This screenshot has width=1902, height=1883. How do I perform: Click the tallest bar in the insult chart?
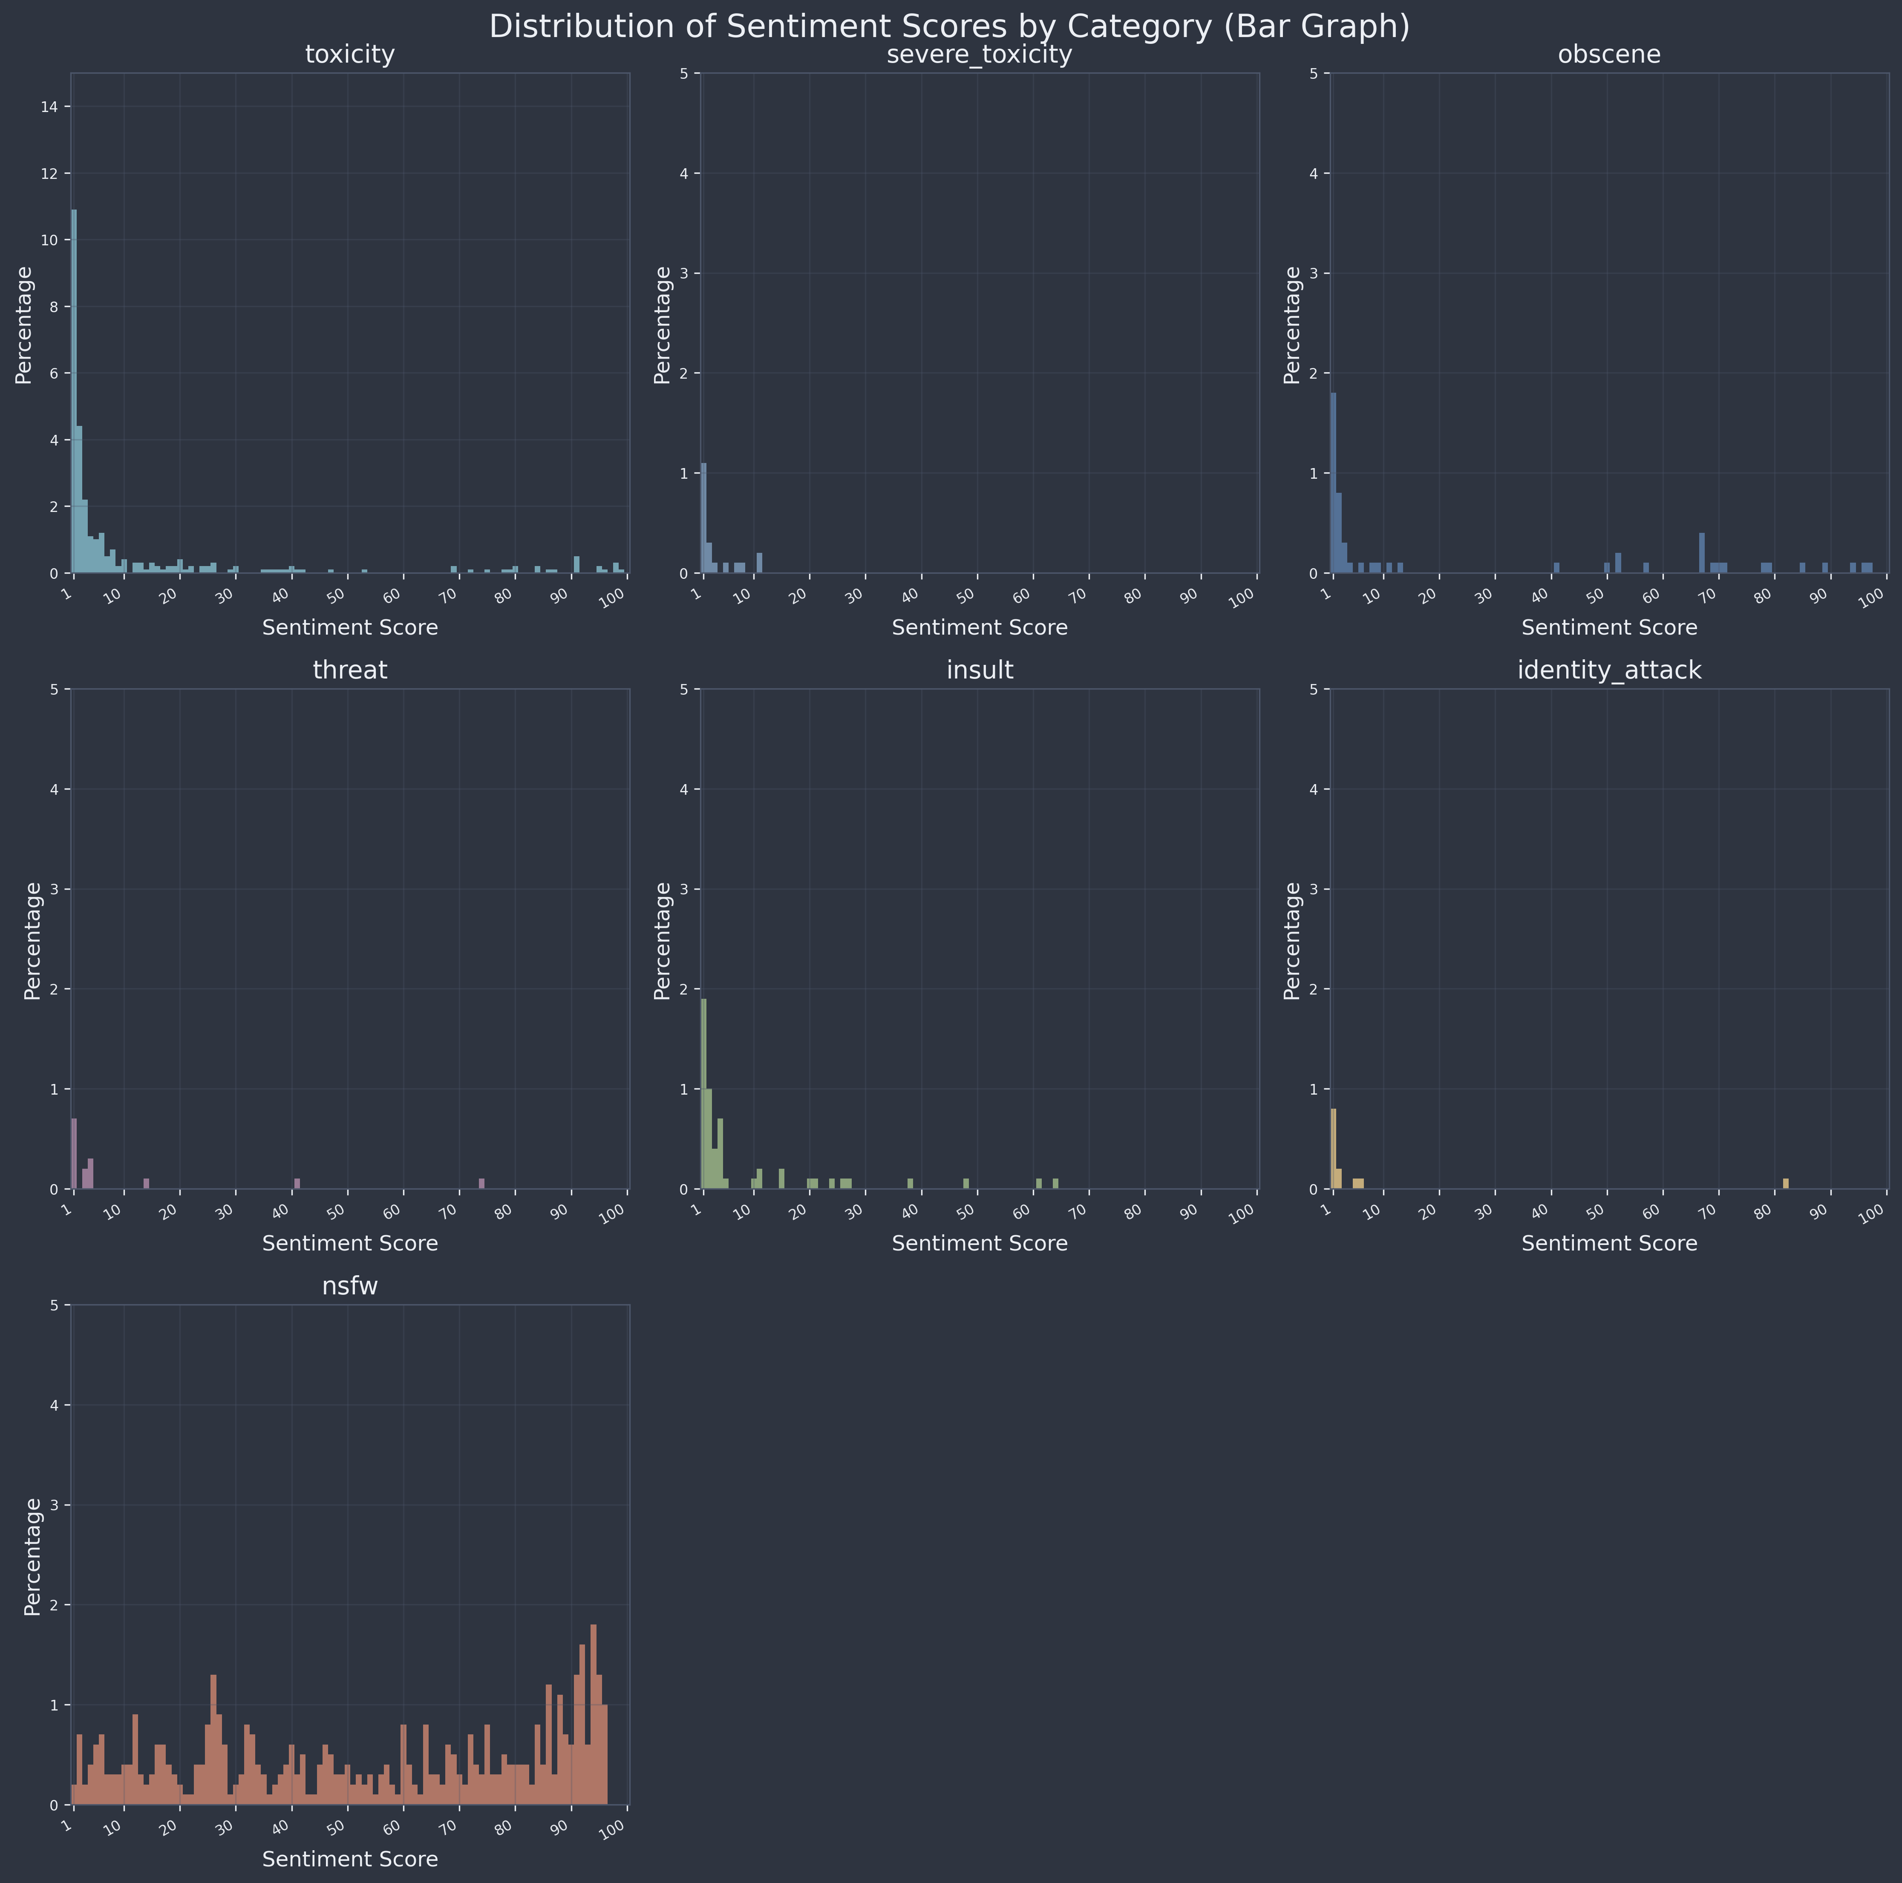point(704,1094)
